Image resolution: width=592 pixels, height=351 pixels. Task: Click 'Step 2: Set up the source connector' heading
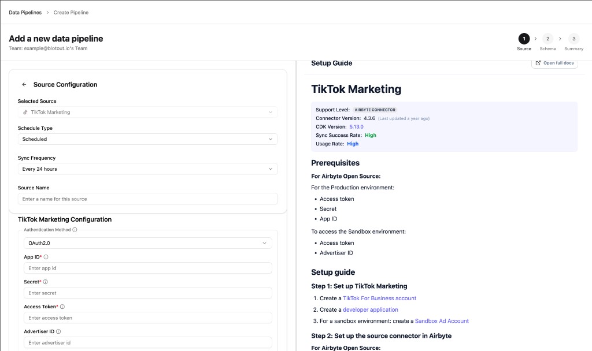pos(382,336)
